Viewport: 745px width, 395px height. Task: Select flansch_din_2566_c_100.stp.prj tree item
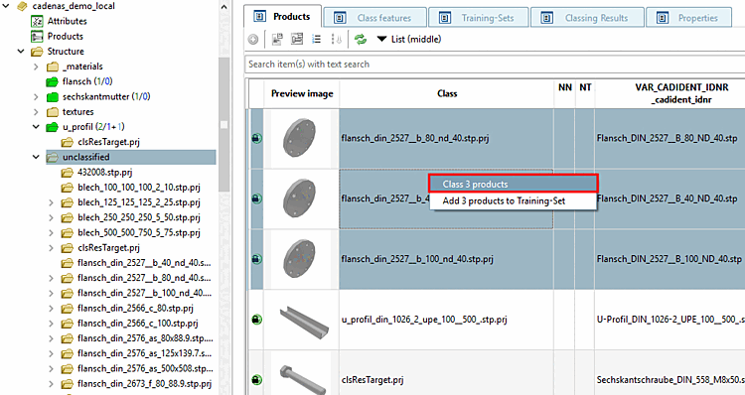pyautogui.click(x=138, y=324)
